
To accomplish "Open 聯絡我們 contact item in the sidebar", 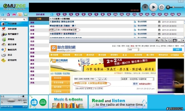I will click(14, 50).
